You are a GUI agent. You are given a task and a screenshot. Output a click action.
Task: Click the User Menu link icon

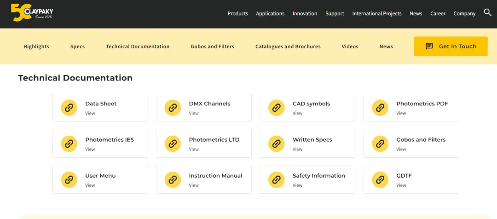click(69, 180)
